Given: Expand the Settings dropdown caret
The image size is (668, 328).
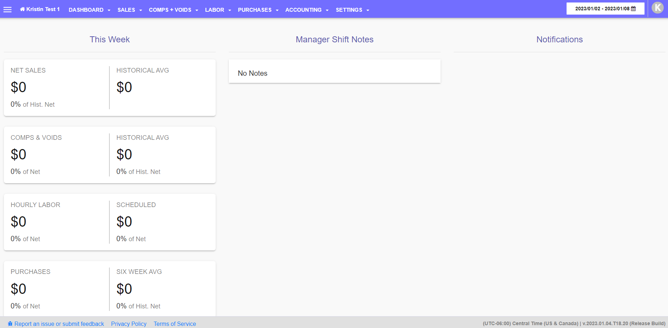Looking at the screenshot, I should [368, 10].
